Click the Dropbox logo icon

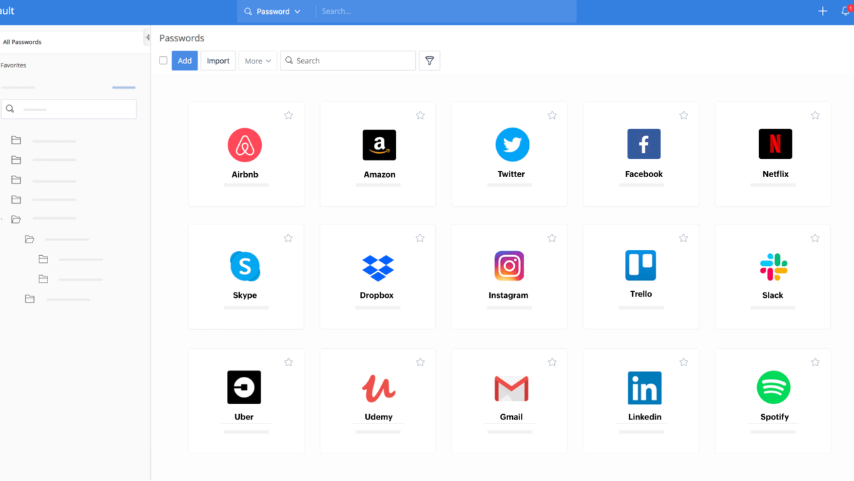coord(378,267)
